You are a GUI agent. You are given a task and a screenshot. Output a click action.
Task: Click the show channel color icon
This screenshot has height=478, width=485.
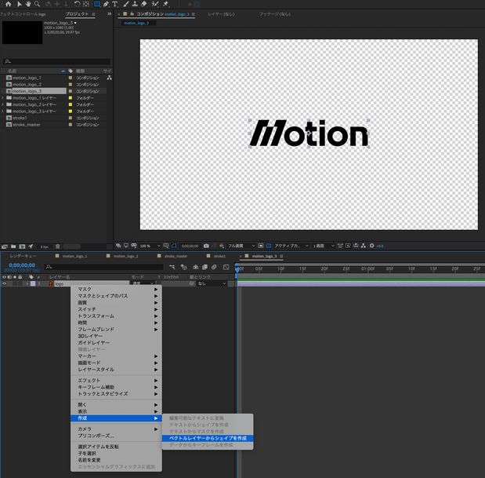click(222, 246)
